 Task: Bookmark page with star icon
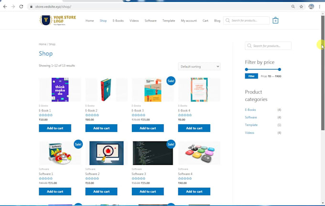[301, 7]
